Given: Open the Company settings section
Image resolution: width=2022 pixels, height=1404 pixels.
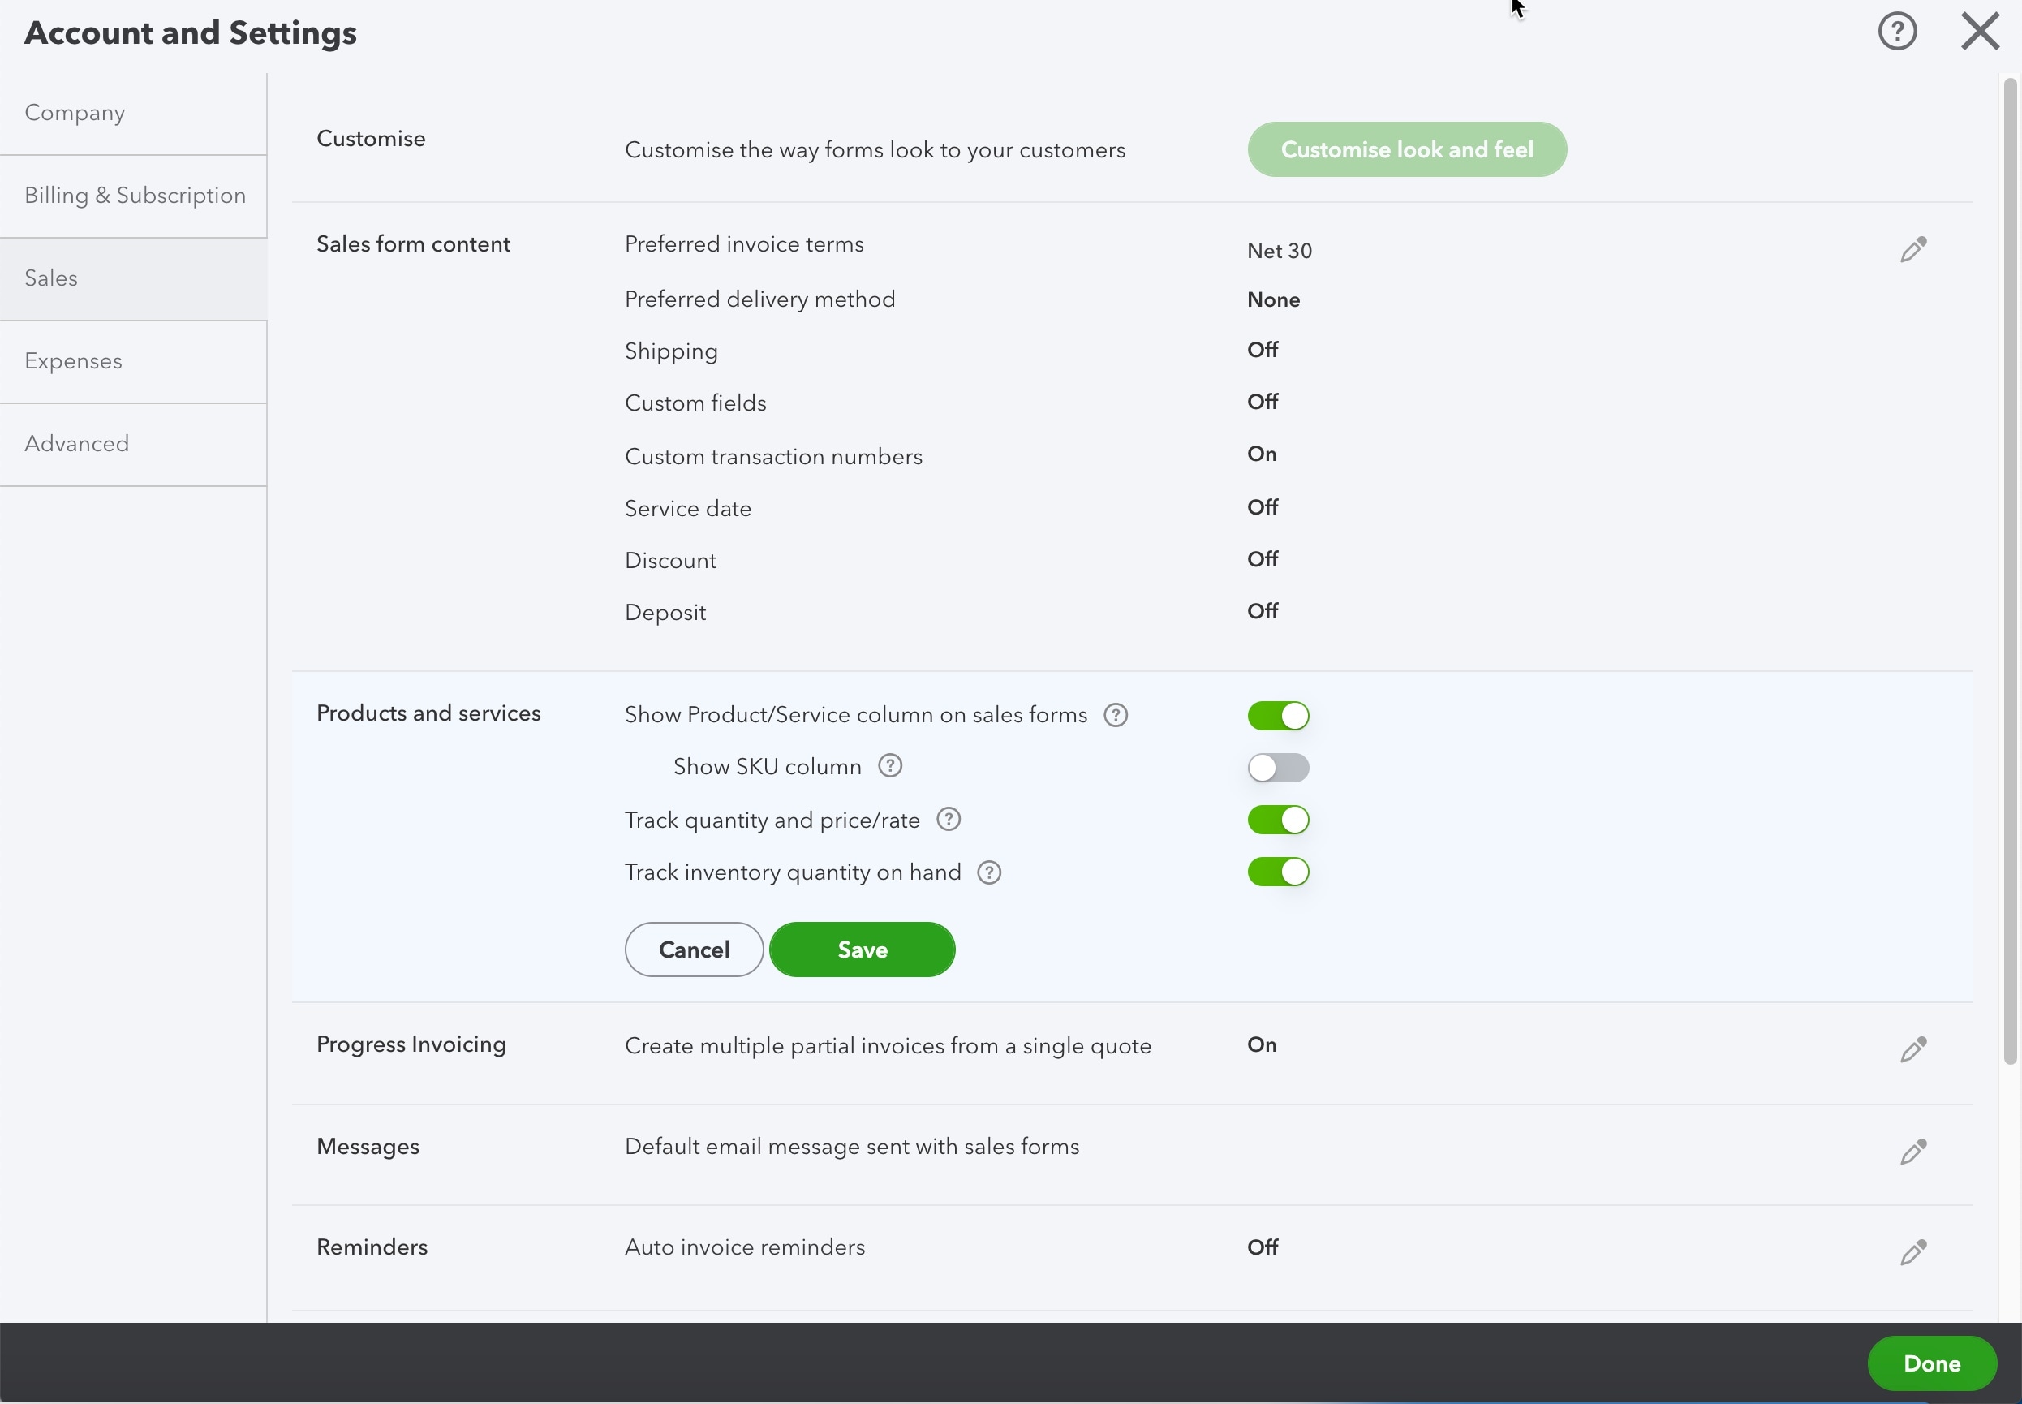Looking at the screenshot, I should tap(75, 112).
